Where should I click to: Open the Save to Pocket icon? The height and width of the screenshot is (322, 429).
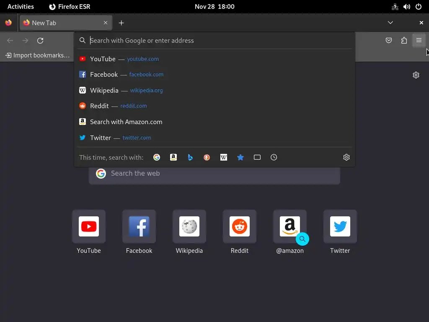[x=388, y=41]
